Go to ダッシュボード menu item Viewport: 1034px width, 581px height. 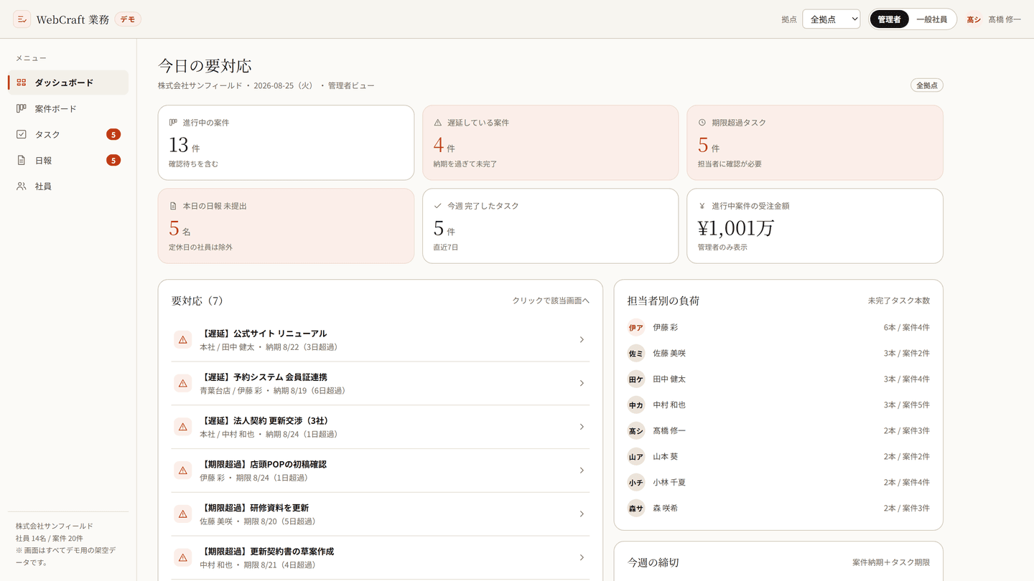pos(68,82)
